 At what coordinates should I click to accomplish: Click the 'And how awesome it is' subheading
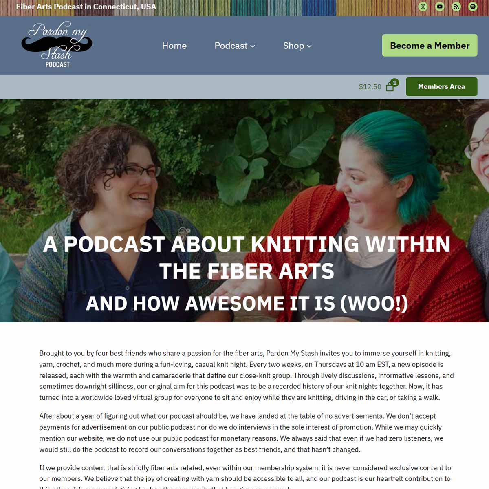247,304
